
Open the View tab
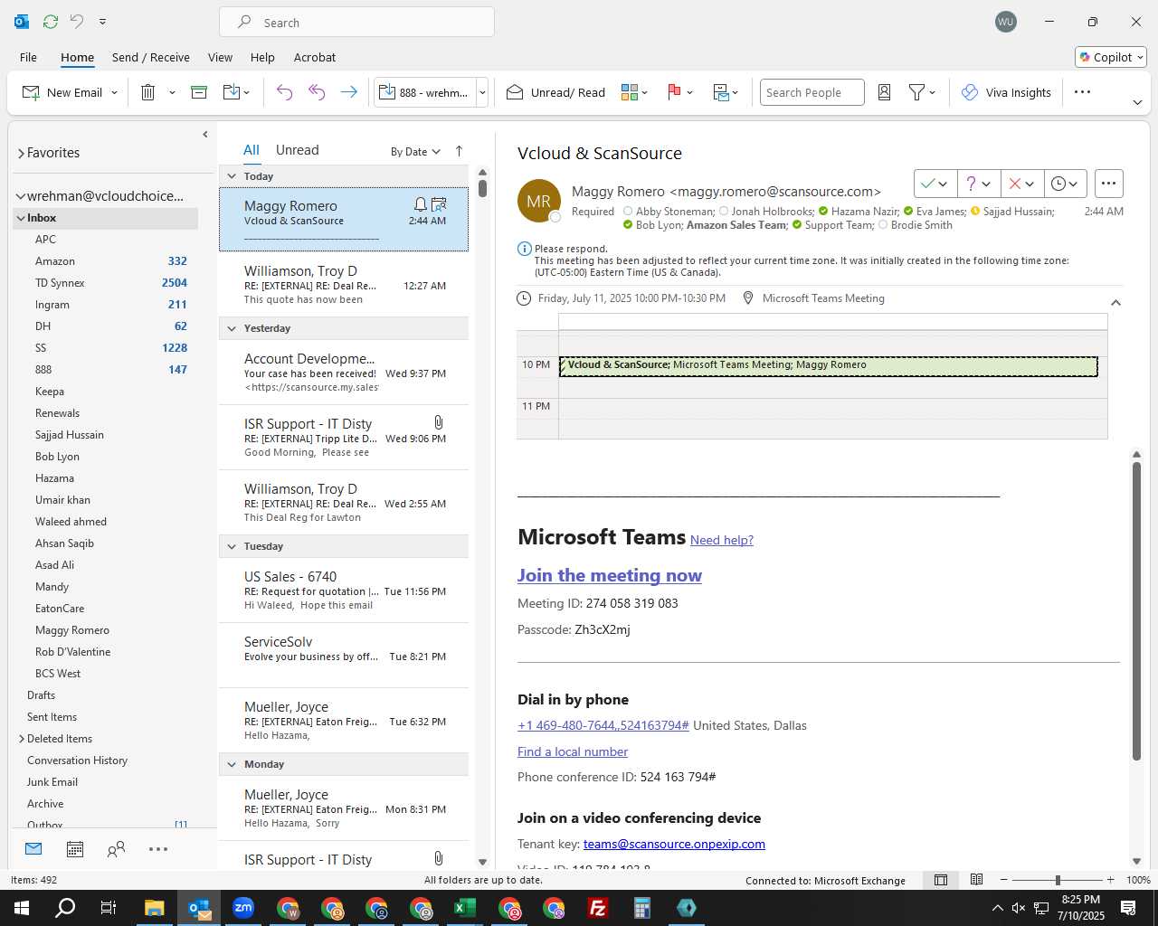220,57
